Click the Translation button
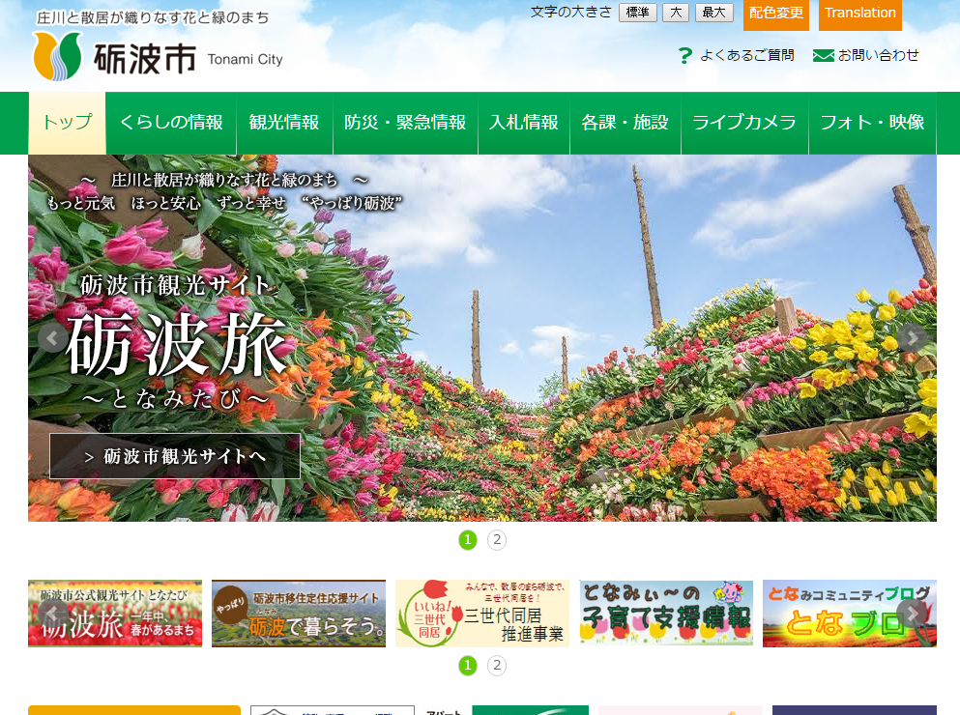This screenshot has width=960, height=715. coord(859,14)
